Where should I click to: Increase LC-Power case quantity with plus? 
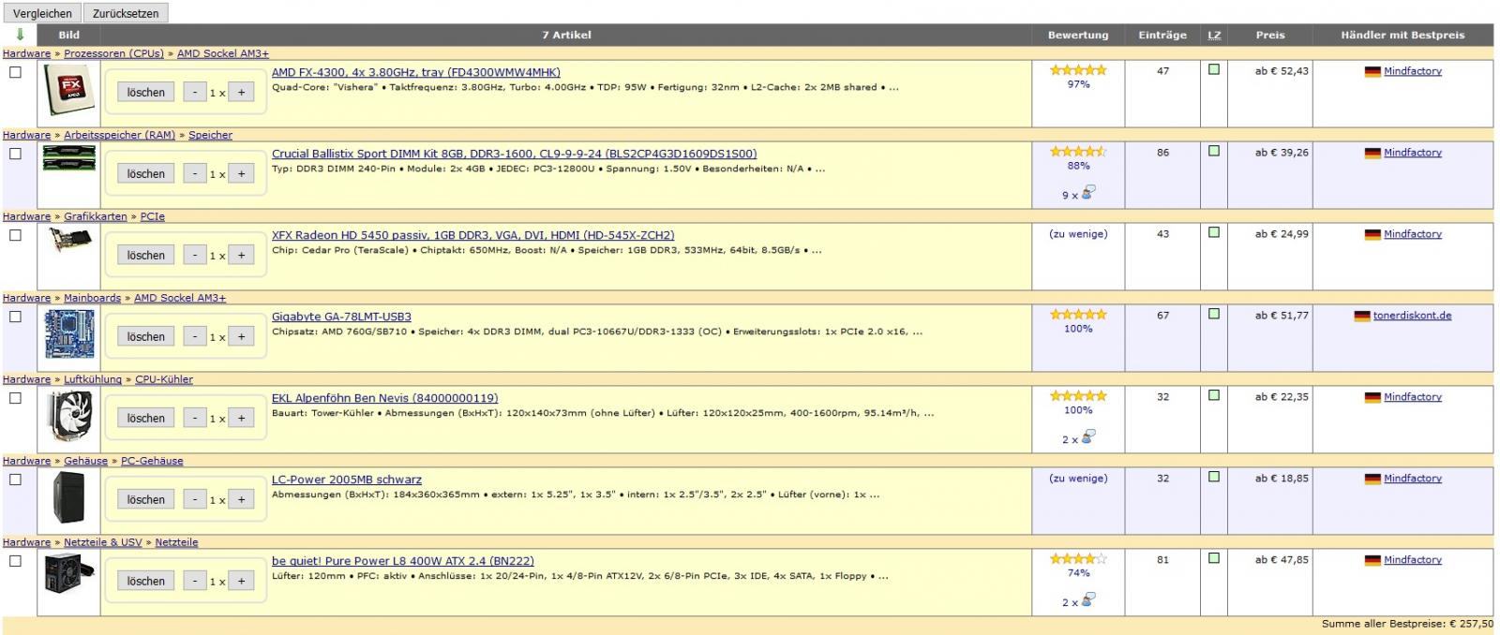241,500
